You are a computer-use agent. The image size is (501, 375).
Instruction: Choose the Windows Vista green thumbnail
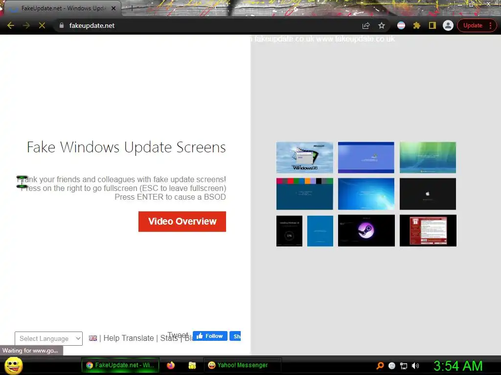coord(428,158)
